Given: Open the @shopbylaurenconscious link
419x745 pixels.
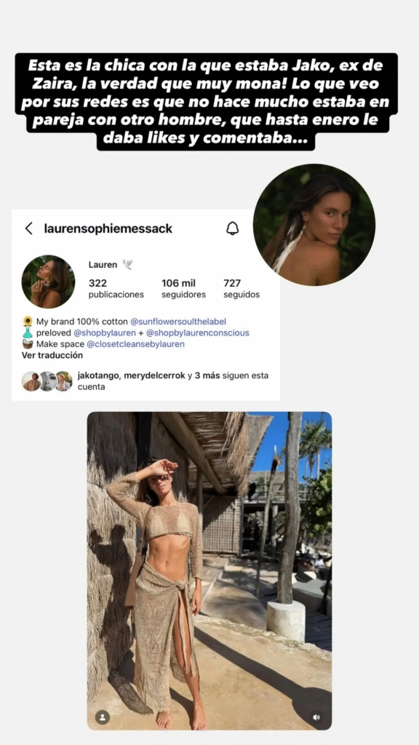Looking at the screenshot, I should point(198,332).
